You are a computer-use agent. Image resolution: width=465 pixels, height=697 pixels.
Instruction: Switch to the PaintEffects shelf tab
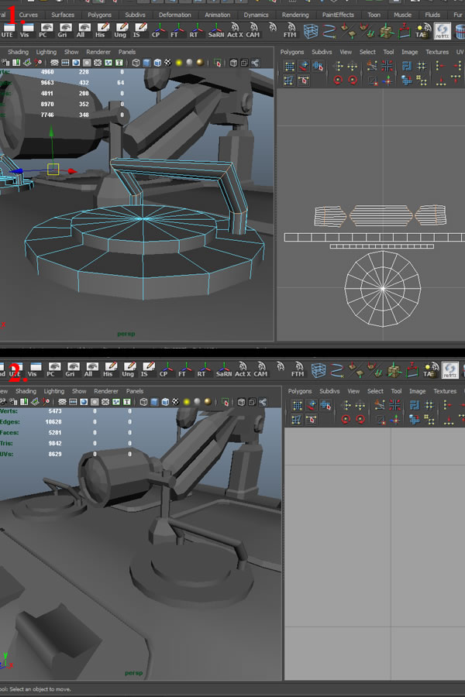click(338, 15)
